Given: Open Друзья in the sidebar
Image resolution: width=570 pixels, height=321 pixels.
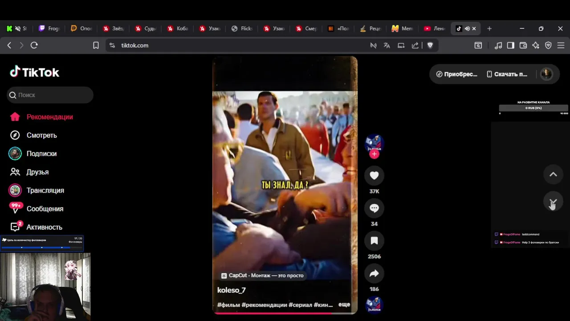Looking at the screenshot, I should tap(29, 172).
